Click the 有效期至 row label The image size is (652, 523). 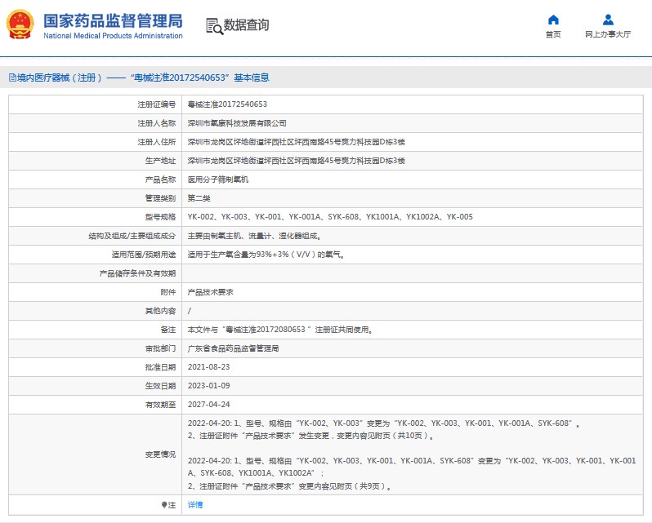click(160, 405)
